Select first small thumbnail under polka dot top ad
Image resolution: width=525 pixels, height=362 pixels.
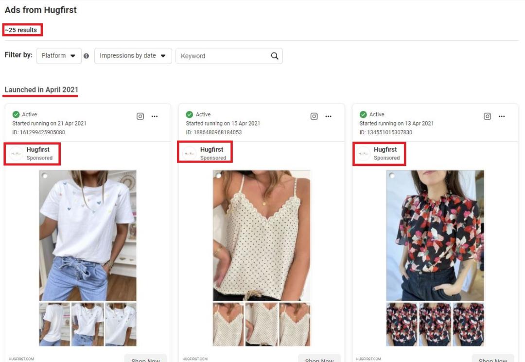click(228, 324)
